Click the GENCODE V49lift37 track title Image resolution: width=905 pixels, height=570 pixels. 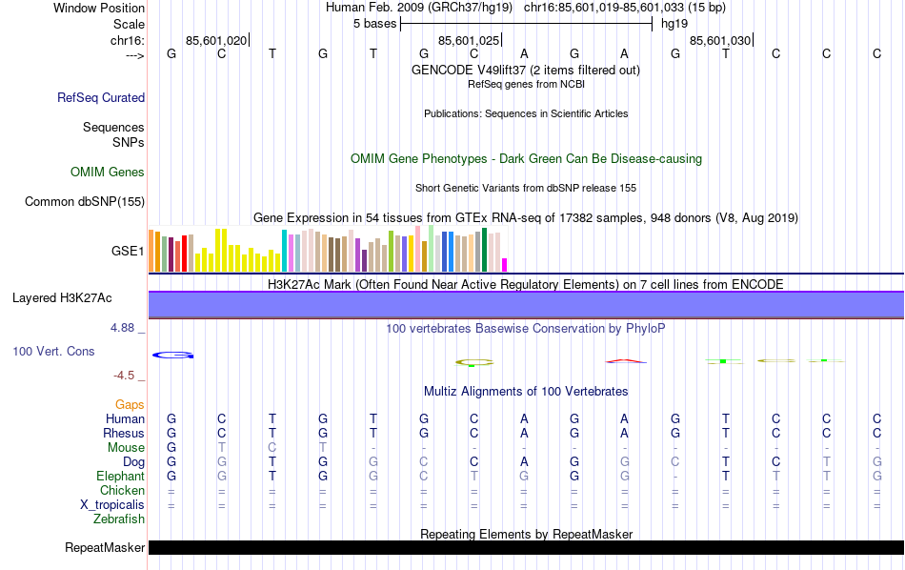tap(525, 70)
